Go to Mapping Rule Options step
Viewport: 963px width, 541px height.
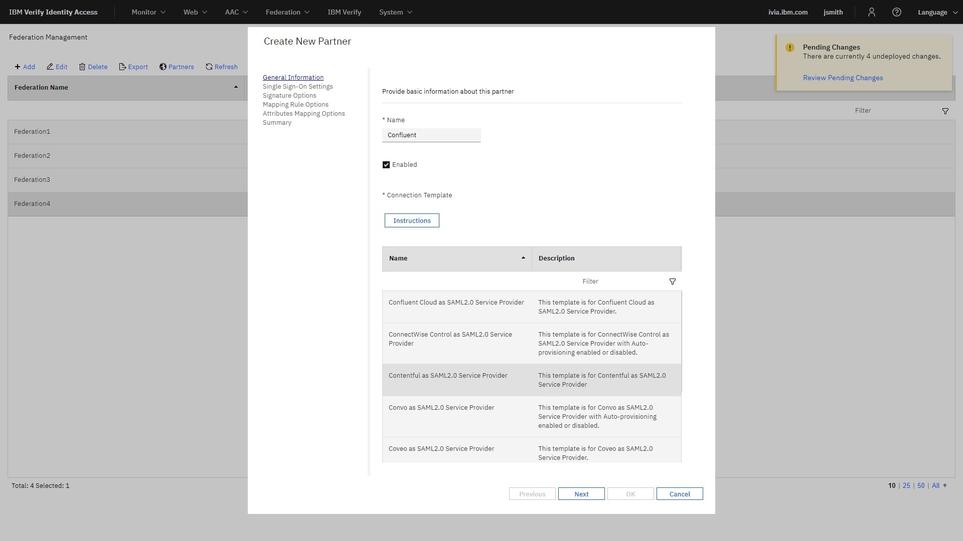click(295, 105)
